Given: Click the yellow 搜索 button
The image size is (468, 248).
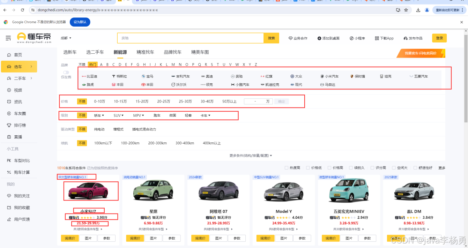Looking at the screenshot, I should (271, 38).
